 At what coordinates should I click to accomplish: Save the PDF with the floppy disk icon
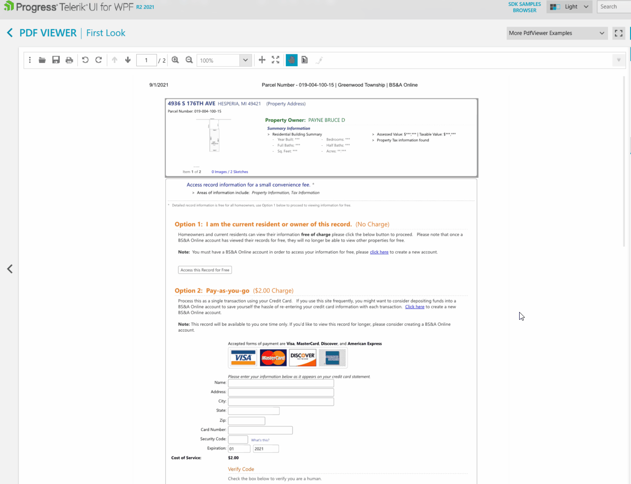pyautogui.click(x=56, y=60)
